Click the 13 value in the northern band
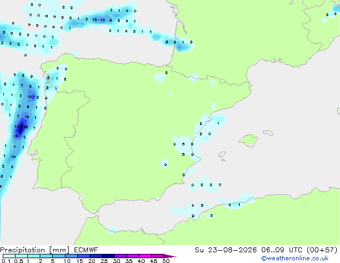This screenshot has width=340, height=263. [102, 20]
